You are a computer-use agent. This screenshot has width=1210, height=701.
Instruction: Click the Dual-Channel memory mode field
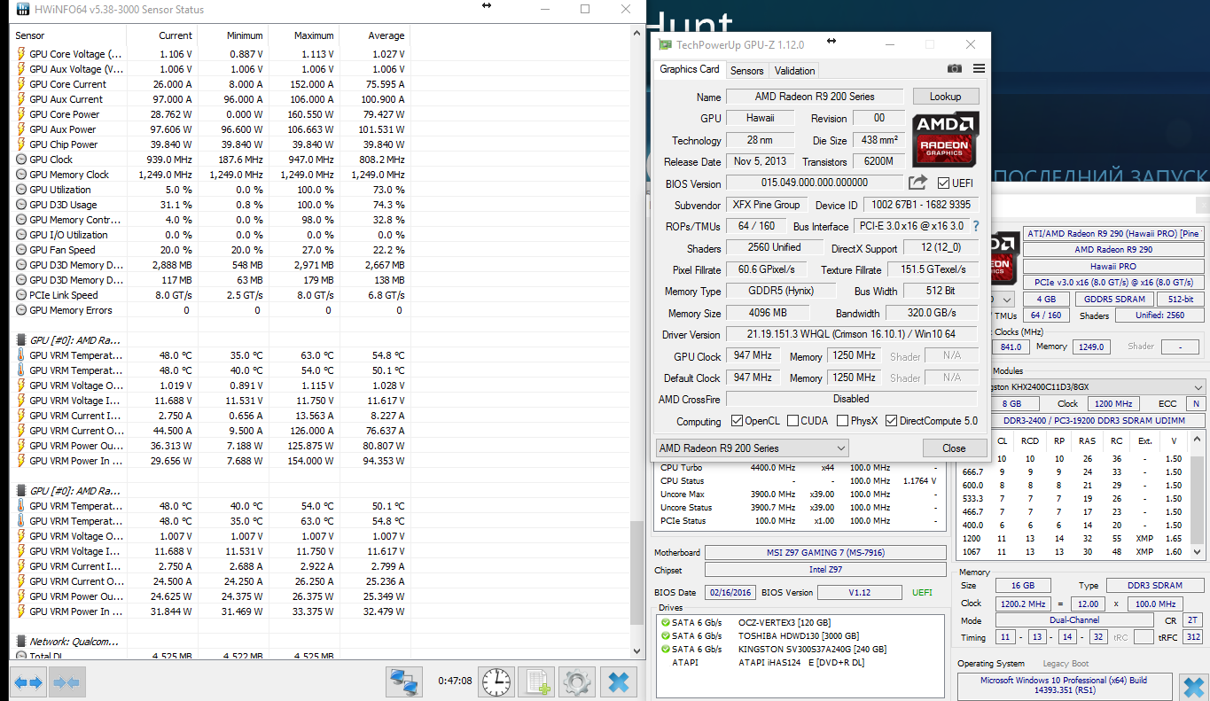pos(1074,620)
